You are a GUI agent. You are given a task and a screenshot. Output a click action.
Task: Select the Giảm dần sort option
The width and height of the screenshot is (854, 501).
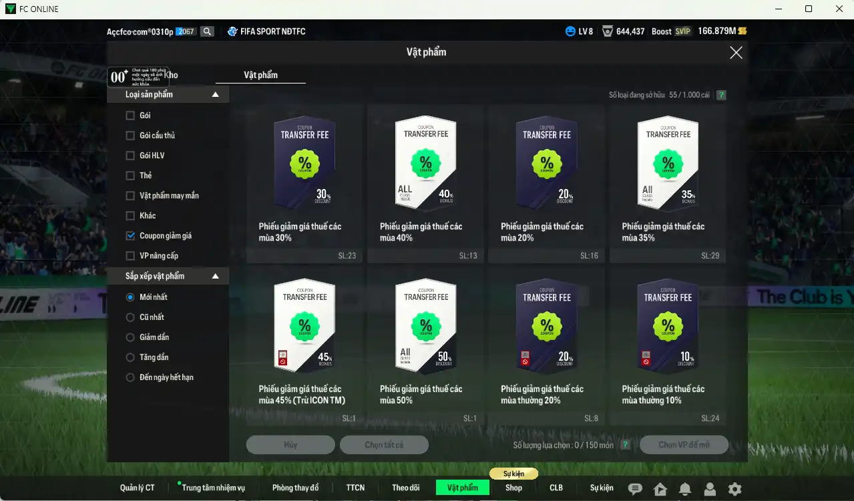coord(130,337)
